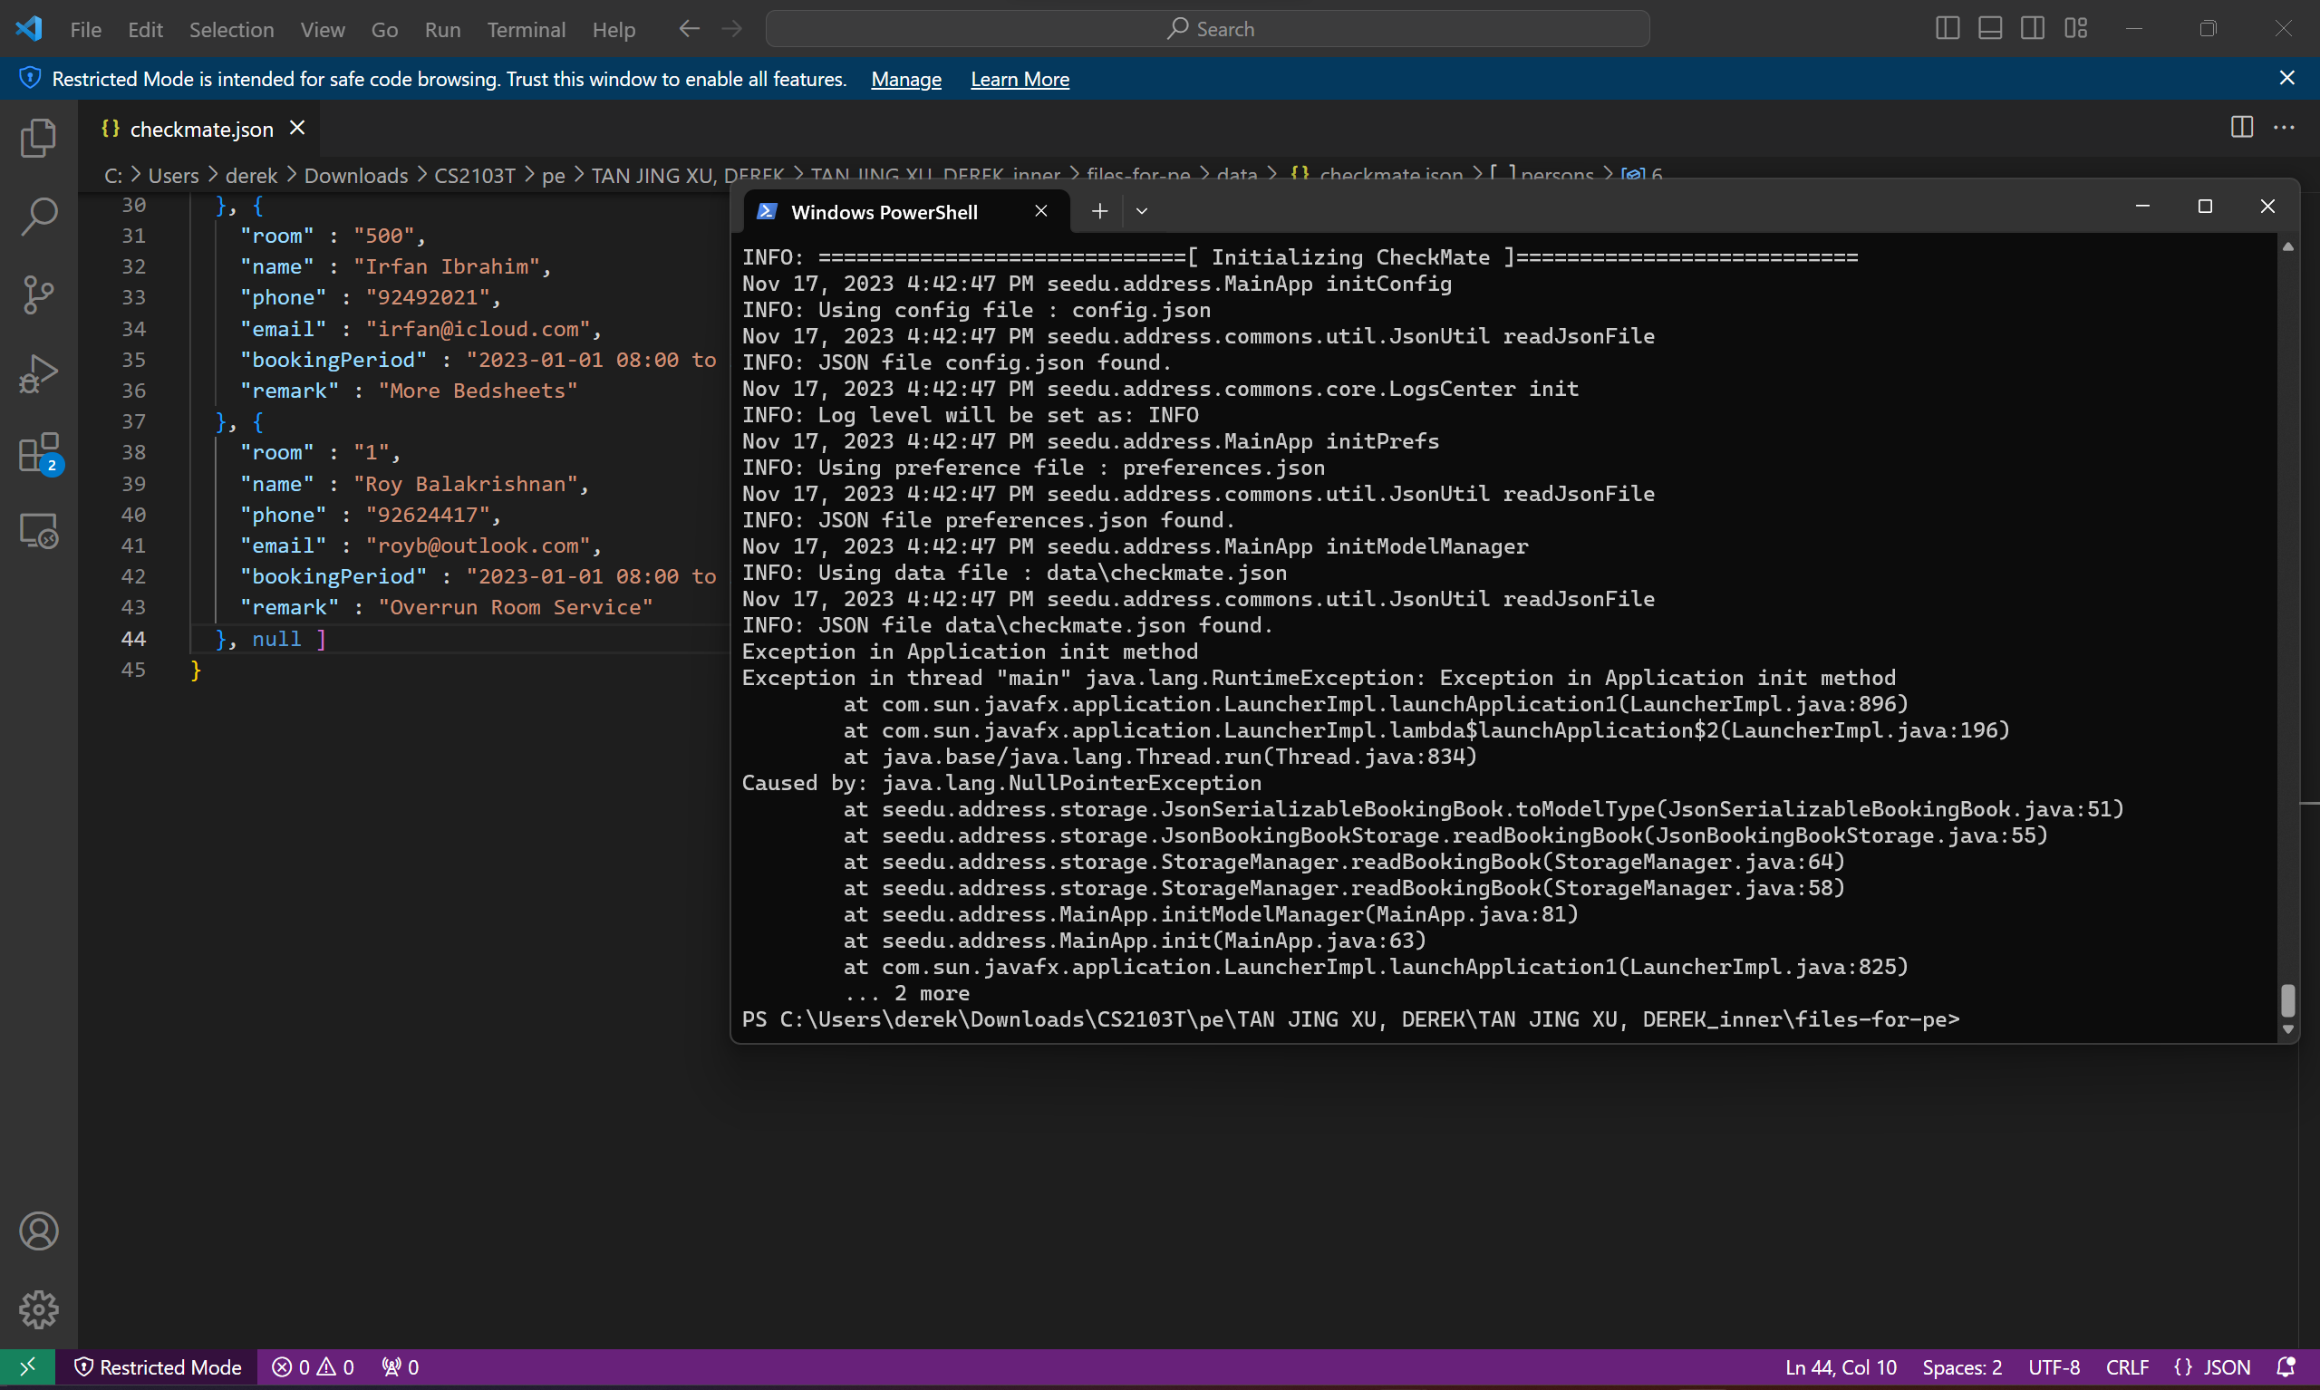
Task: Click the Manage link in trust banner
Action: click(905, 80)
